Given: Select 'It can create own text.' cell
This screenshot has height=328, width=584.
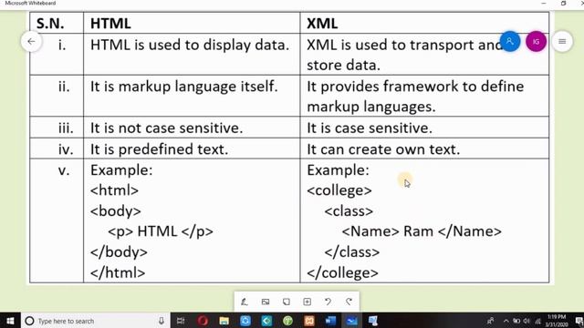Looking at the screenshot, I should [x=424, y=149].
